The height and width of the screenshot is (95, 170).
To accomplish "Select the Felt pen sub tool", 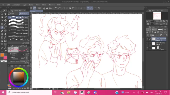I will pyautogui.click(x=18, y=21).
